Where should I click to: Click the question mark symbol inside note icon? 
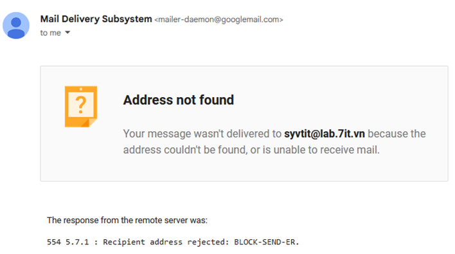coord(81,105)
